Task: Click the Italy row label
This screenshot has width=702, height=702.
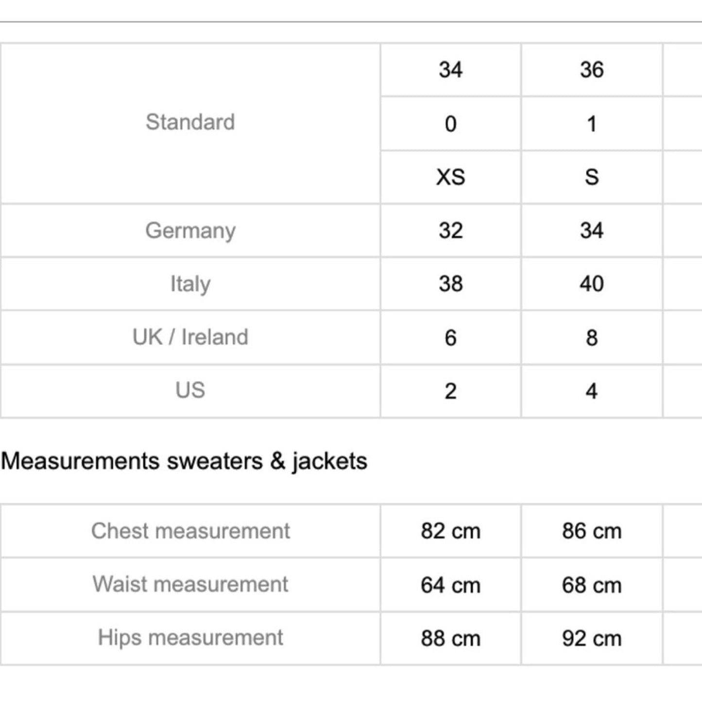Action: click(190, 284)
